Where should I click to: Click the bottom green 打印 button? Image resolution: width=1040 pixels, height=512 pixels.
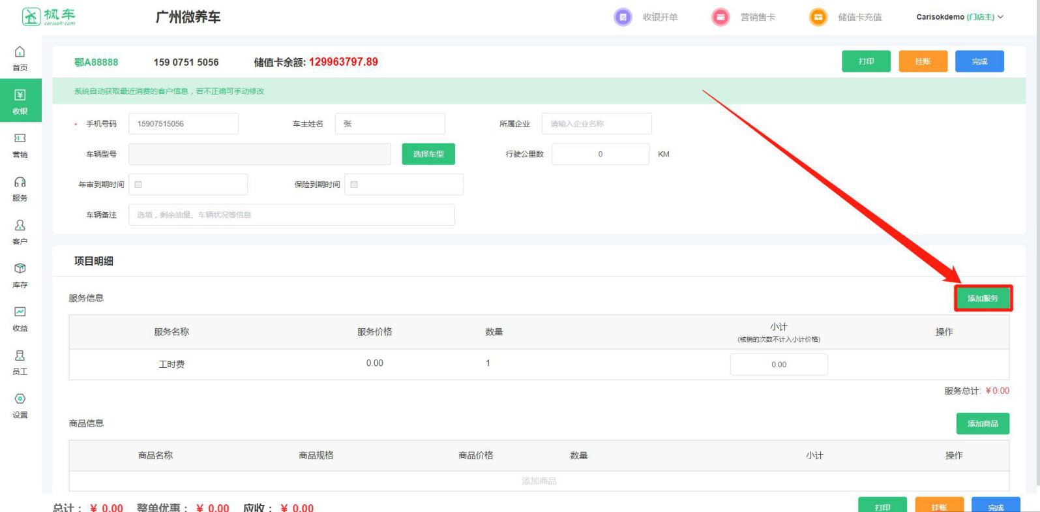point(882,505)
